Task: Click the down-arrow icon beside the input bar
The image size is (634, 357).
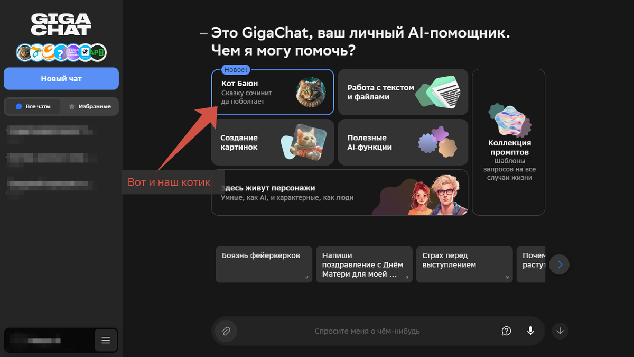Action: click(x=560, y=331)
